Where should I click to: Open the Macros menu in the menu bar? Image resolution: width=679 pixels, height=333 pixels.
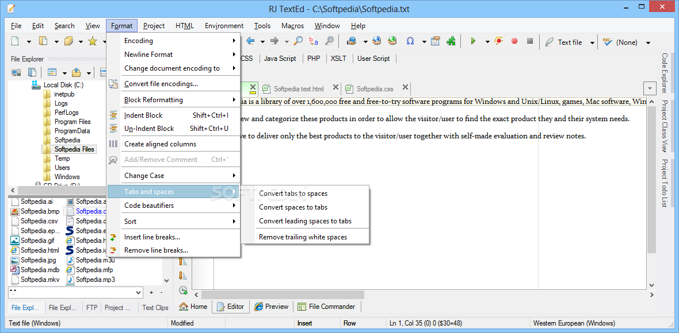293,25
